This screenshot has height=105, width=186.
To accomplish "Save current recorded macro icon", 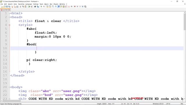I will click(x=85, y=6).
